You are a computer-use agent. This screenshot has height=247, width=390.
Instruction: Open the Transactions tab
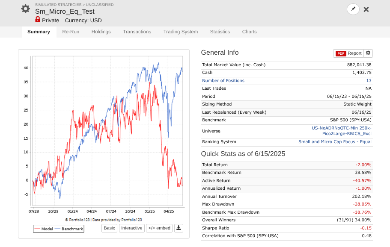pos(137,32)
